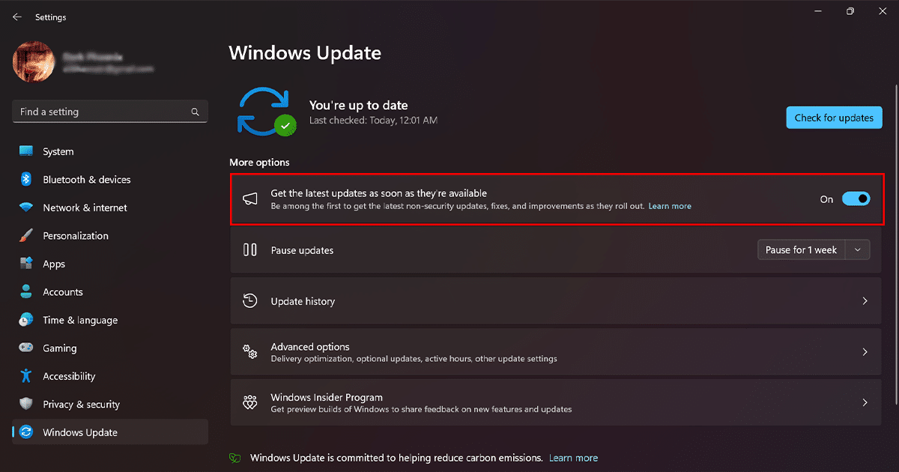Image resolution: width=899 pixels, height=472 pixels.
Task: Click the Find a setting search box
Action: point(101,112)
